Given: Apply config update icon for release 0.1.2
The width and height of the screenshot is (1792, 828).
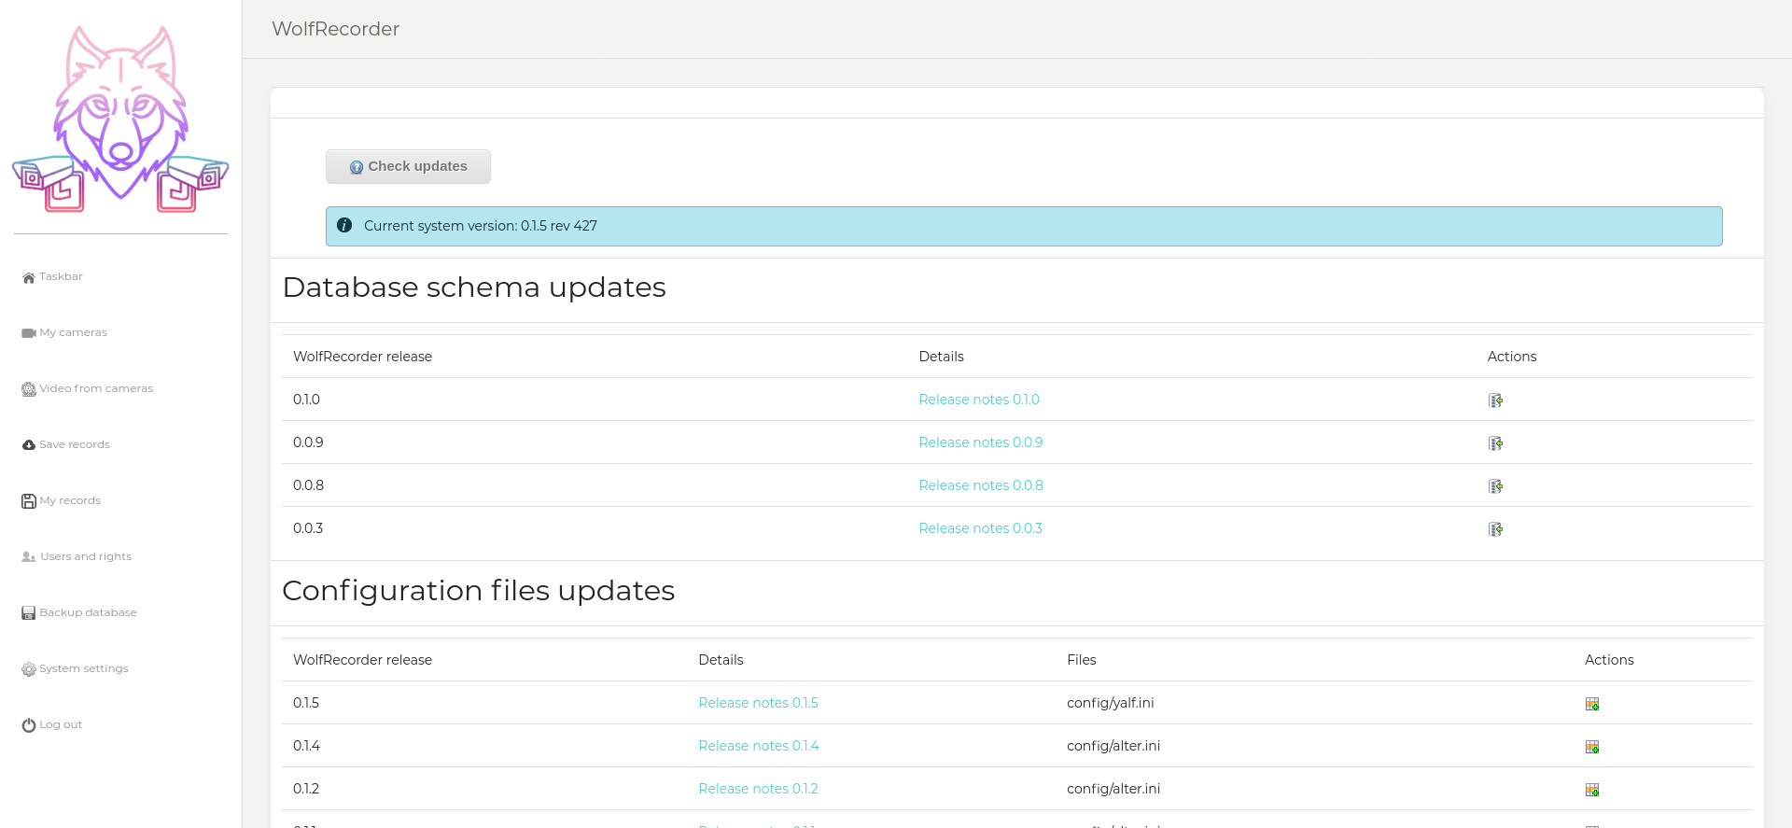Looking at the screenshot, I should pyautogui.click(x=1591, y=790).
